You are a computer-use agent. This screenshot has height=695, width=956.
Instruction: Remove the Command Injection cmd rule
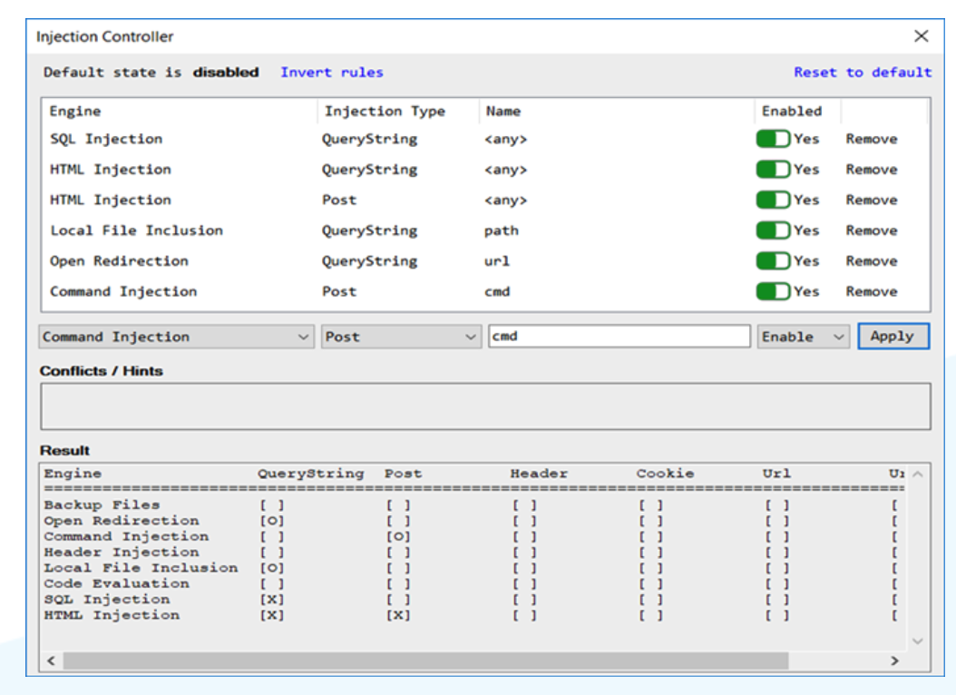click(x=872, y=291)
